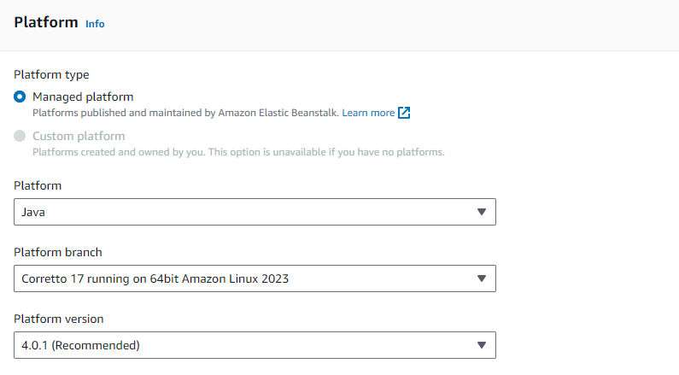Screen dimensions: 679x375
Task: Click the arrow icon in the Platform branch dropdown
Action: pyautogui.click(x=482, y=278)
